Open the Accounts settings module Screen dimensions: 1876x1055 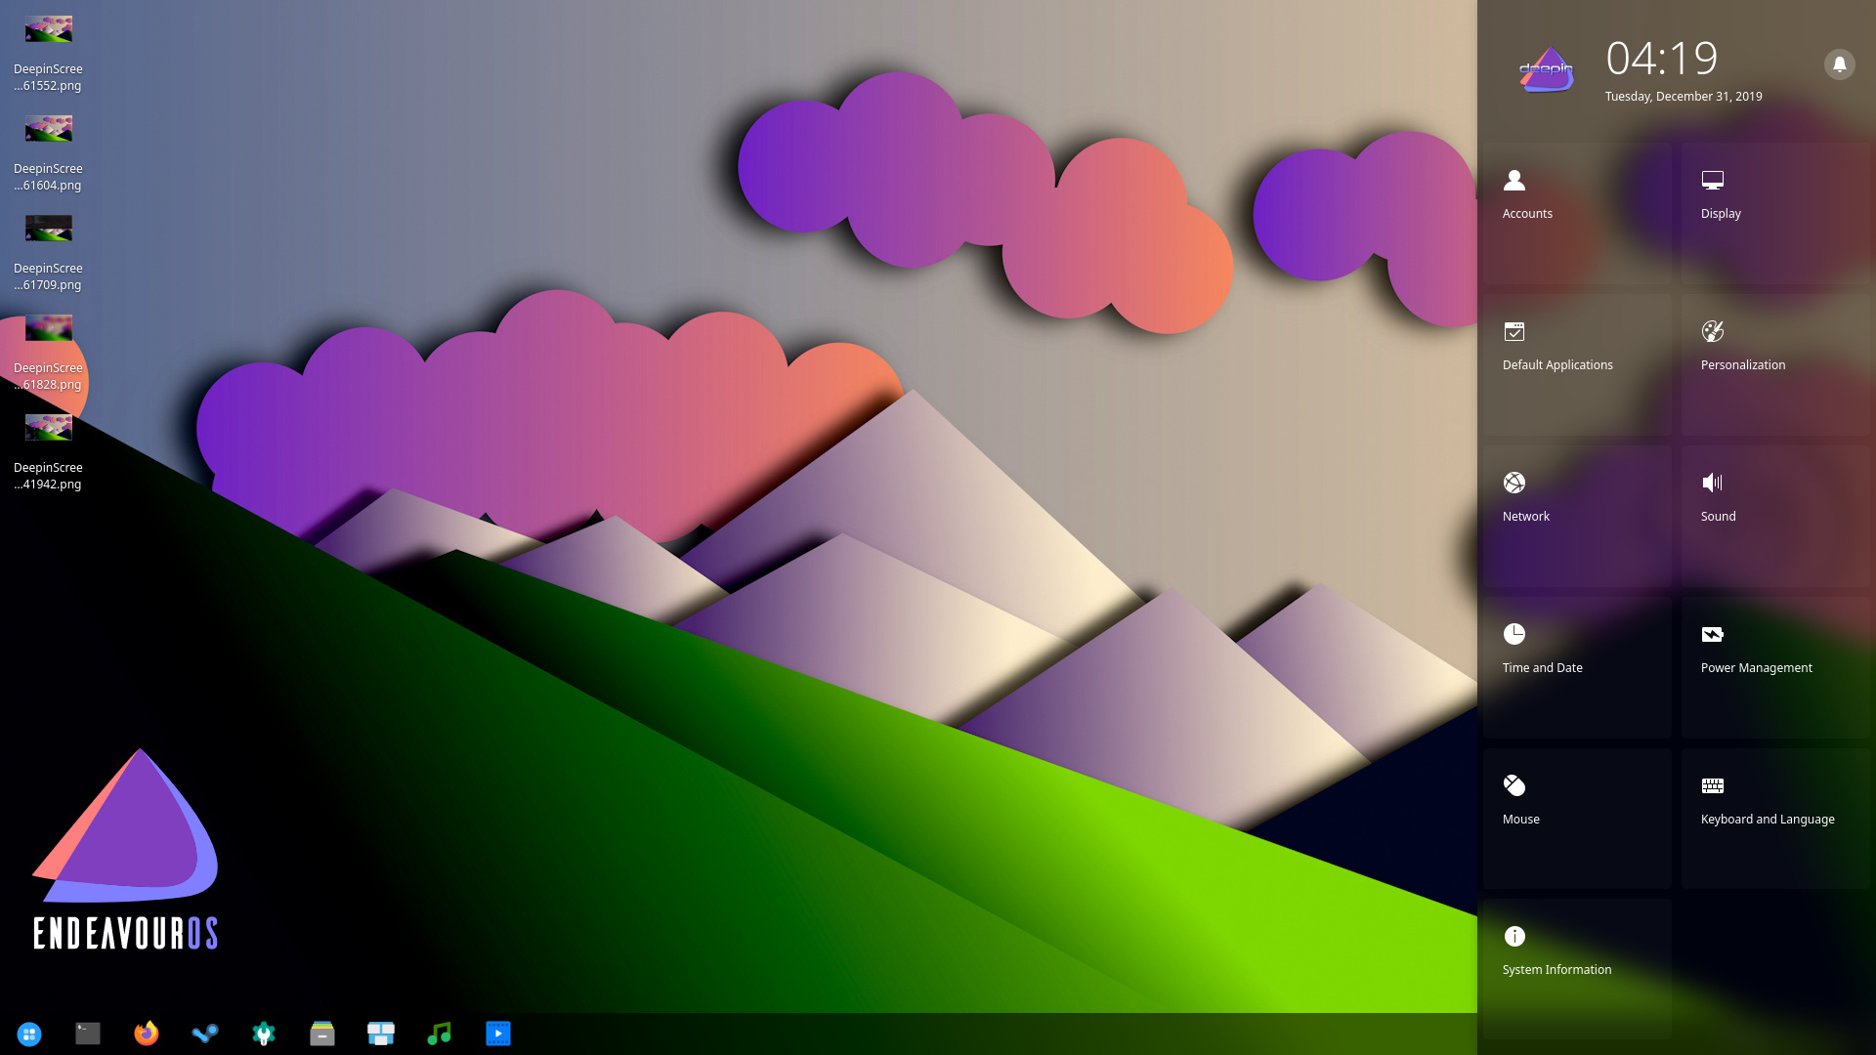[x=1577, y=214]
